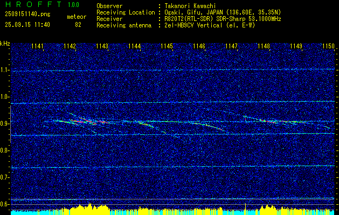
Task: Click the gray vertical bar near 0.9 kHz
Action: click(10, 124)
